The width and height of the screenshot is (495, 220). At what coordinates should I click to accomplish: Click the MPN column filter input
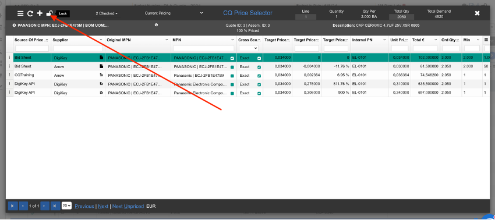click(x=204, y=49)
